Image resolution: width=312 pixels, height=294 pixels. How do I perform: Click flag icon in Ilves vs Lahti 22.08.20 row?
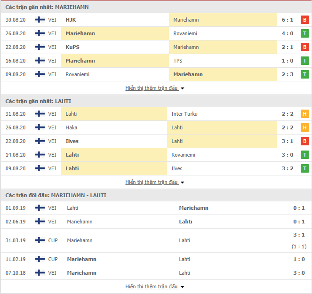click(x=40, y=141)
